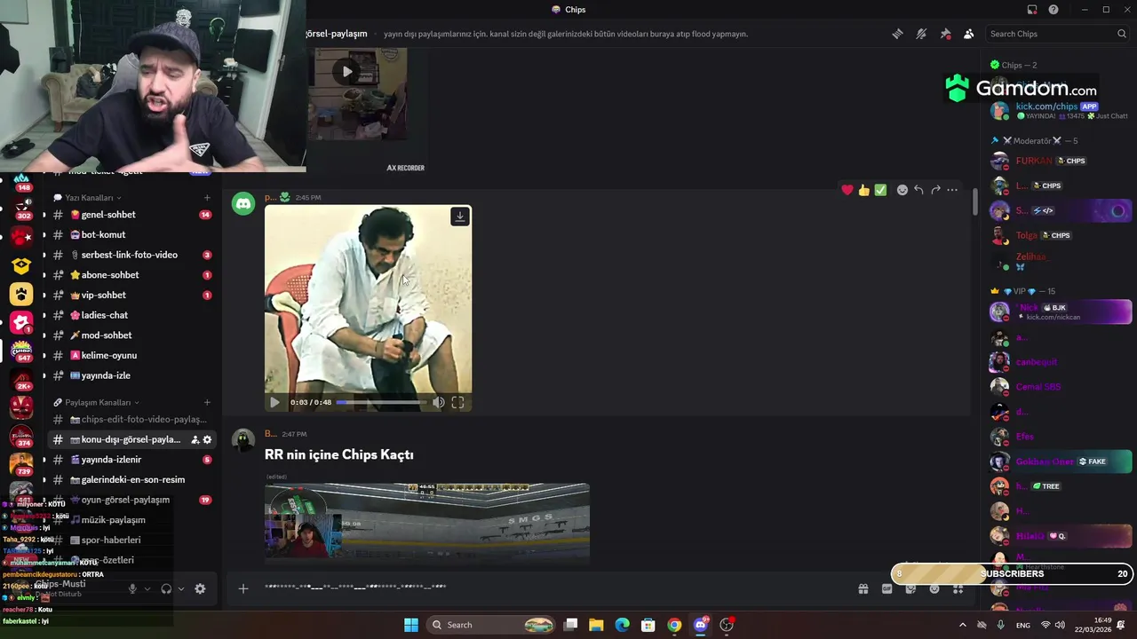1137x639 pixels.
Task: Open video in fullscreen
Action: tap(457, 402)
